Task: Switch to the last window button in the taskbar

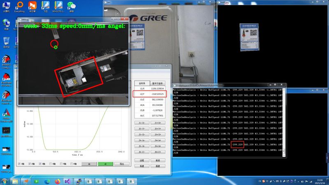Action: (x=132, y=181)
